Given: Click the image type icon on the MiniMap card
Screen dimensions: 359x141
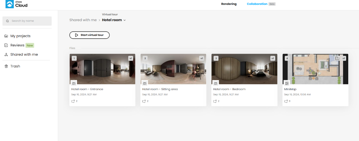Looking at the screenshot, I should tap(287, 83).
